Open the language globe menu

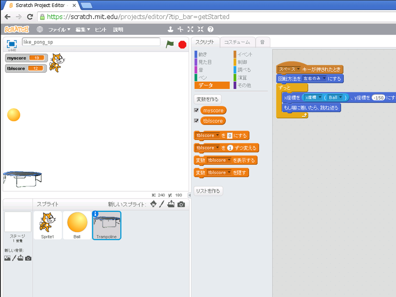[x=40, y=30]
